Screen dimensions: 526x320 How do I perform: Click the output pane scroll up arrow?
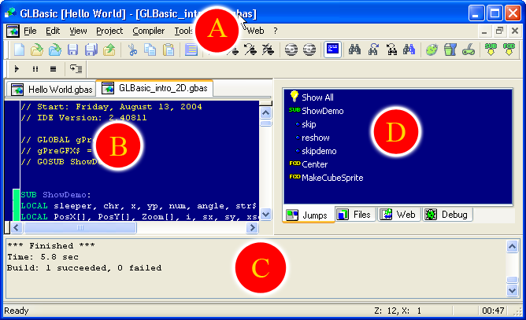pyautogui.click(x=512, y=247)
